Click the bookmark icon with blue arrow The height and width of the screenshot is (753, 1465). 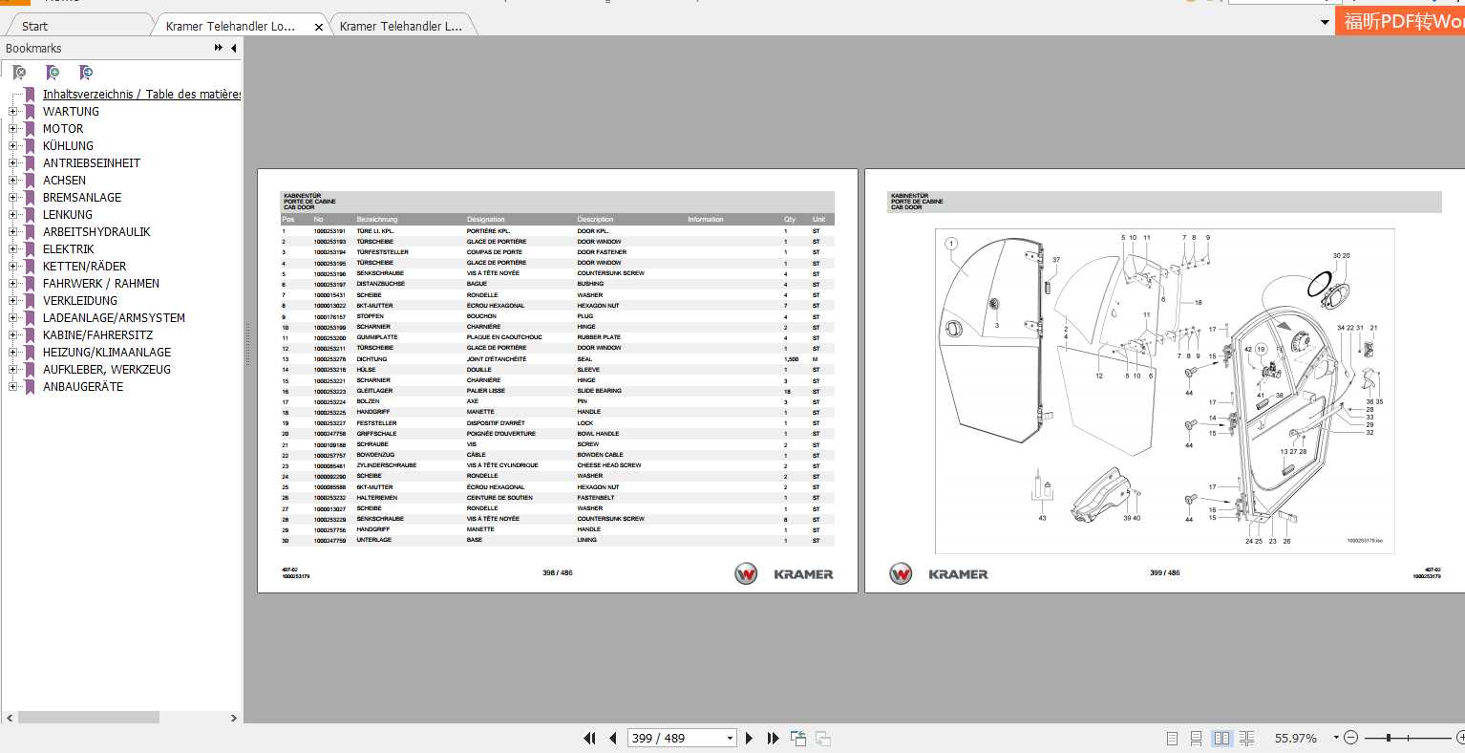point(86,73)
